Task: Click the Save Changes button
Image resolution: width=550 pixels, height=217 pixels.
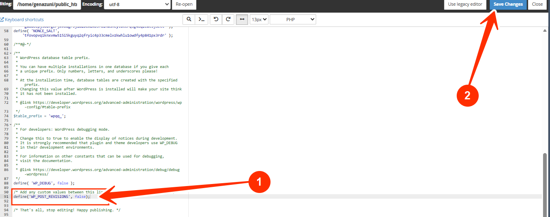Action: click(x=508, y=4)
